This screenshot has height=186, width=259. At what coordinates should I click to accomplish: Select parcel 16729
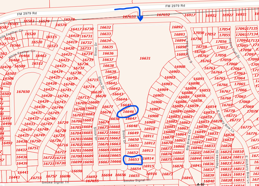click(x=63, y=123)
